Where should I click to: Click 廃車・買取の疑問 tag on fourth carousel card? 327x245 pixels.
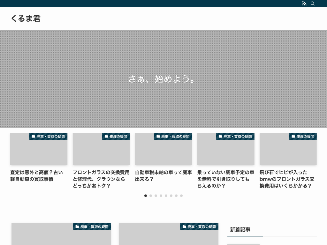coord(235,137)
